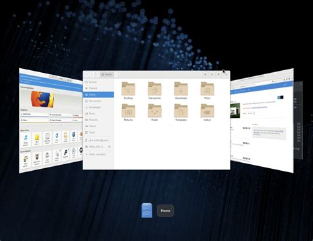313x241 pixels.
Task: Open the search icon in Files header
Action: click(x=205, y=75)
